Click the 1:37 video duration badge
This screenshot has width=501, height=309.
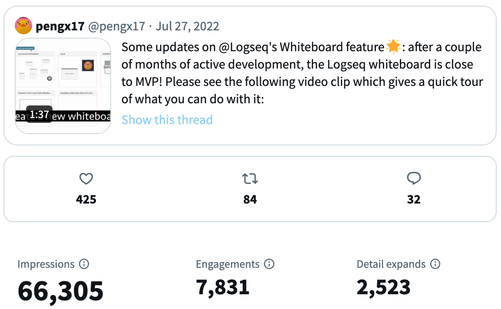(x=40, y=114)
